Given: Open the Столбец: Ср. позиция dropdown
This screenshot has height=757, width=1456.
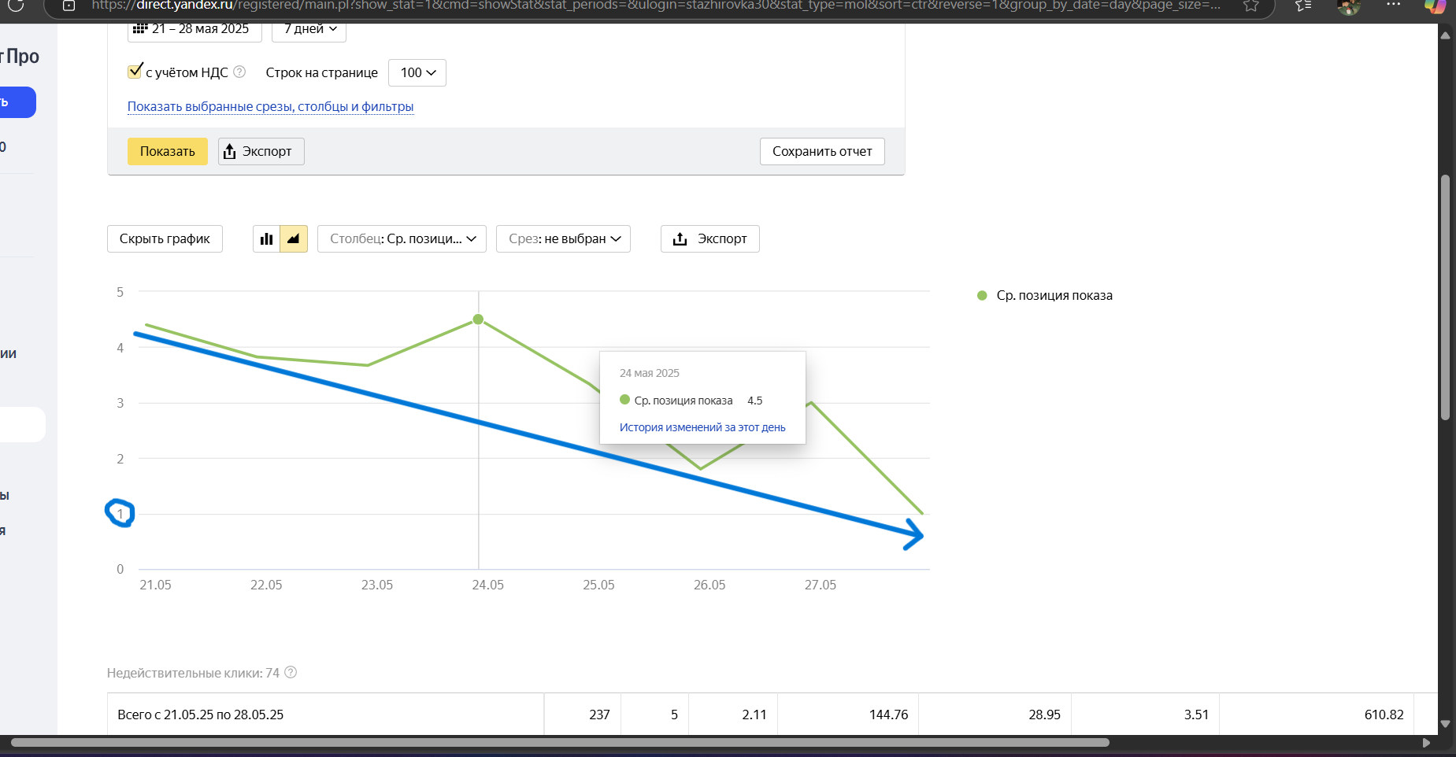Looking at the screenshot, I should click(402, 238).
